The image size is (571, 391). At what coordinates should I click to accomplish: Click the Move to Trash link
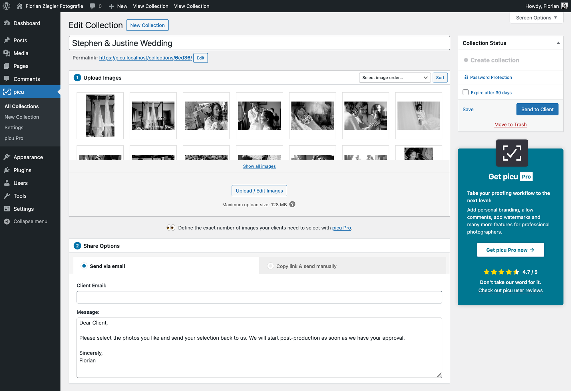click(x=510, y=124)
